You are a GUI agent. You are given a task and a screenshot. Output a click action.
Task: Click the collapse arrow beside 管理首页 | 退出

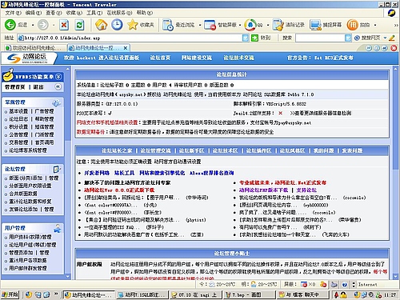(58, 86)
